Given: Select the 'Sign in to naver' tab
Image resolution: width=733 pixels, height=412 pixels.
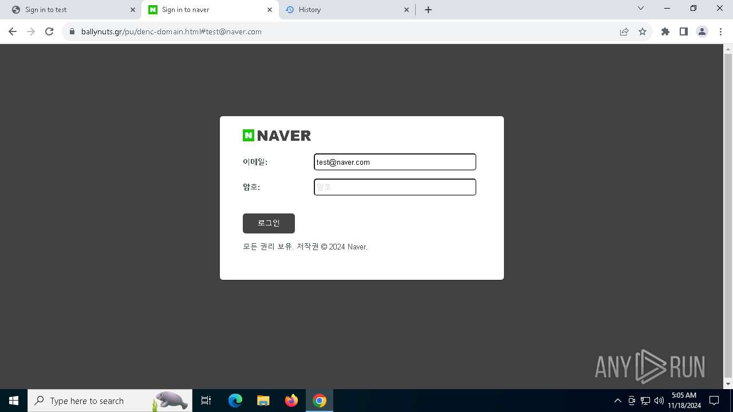Looking at the screenshot, I should 210,10.
